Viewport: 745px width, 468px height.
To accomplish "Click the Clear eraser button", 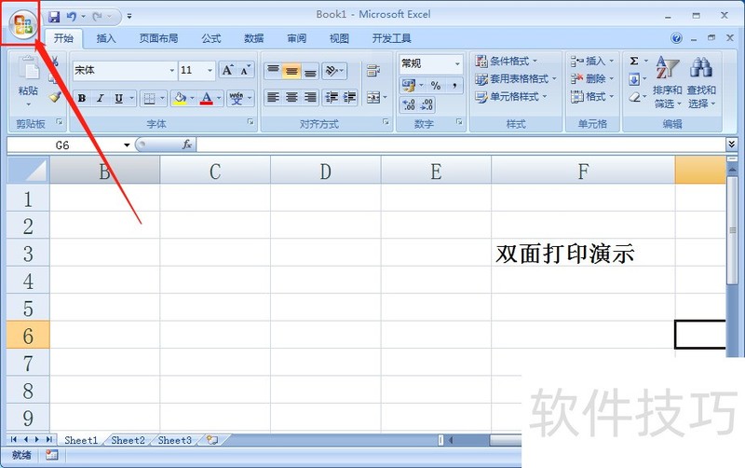I will point(634,97).
